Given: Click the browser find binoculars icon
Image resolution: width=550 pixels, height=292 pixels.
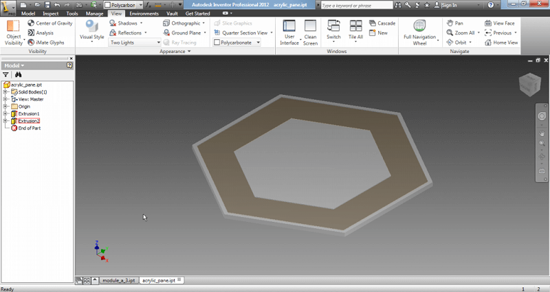Looking at the screenshot, I should (x=19, y=75).
